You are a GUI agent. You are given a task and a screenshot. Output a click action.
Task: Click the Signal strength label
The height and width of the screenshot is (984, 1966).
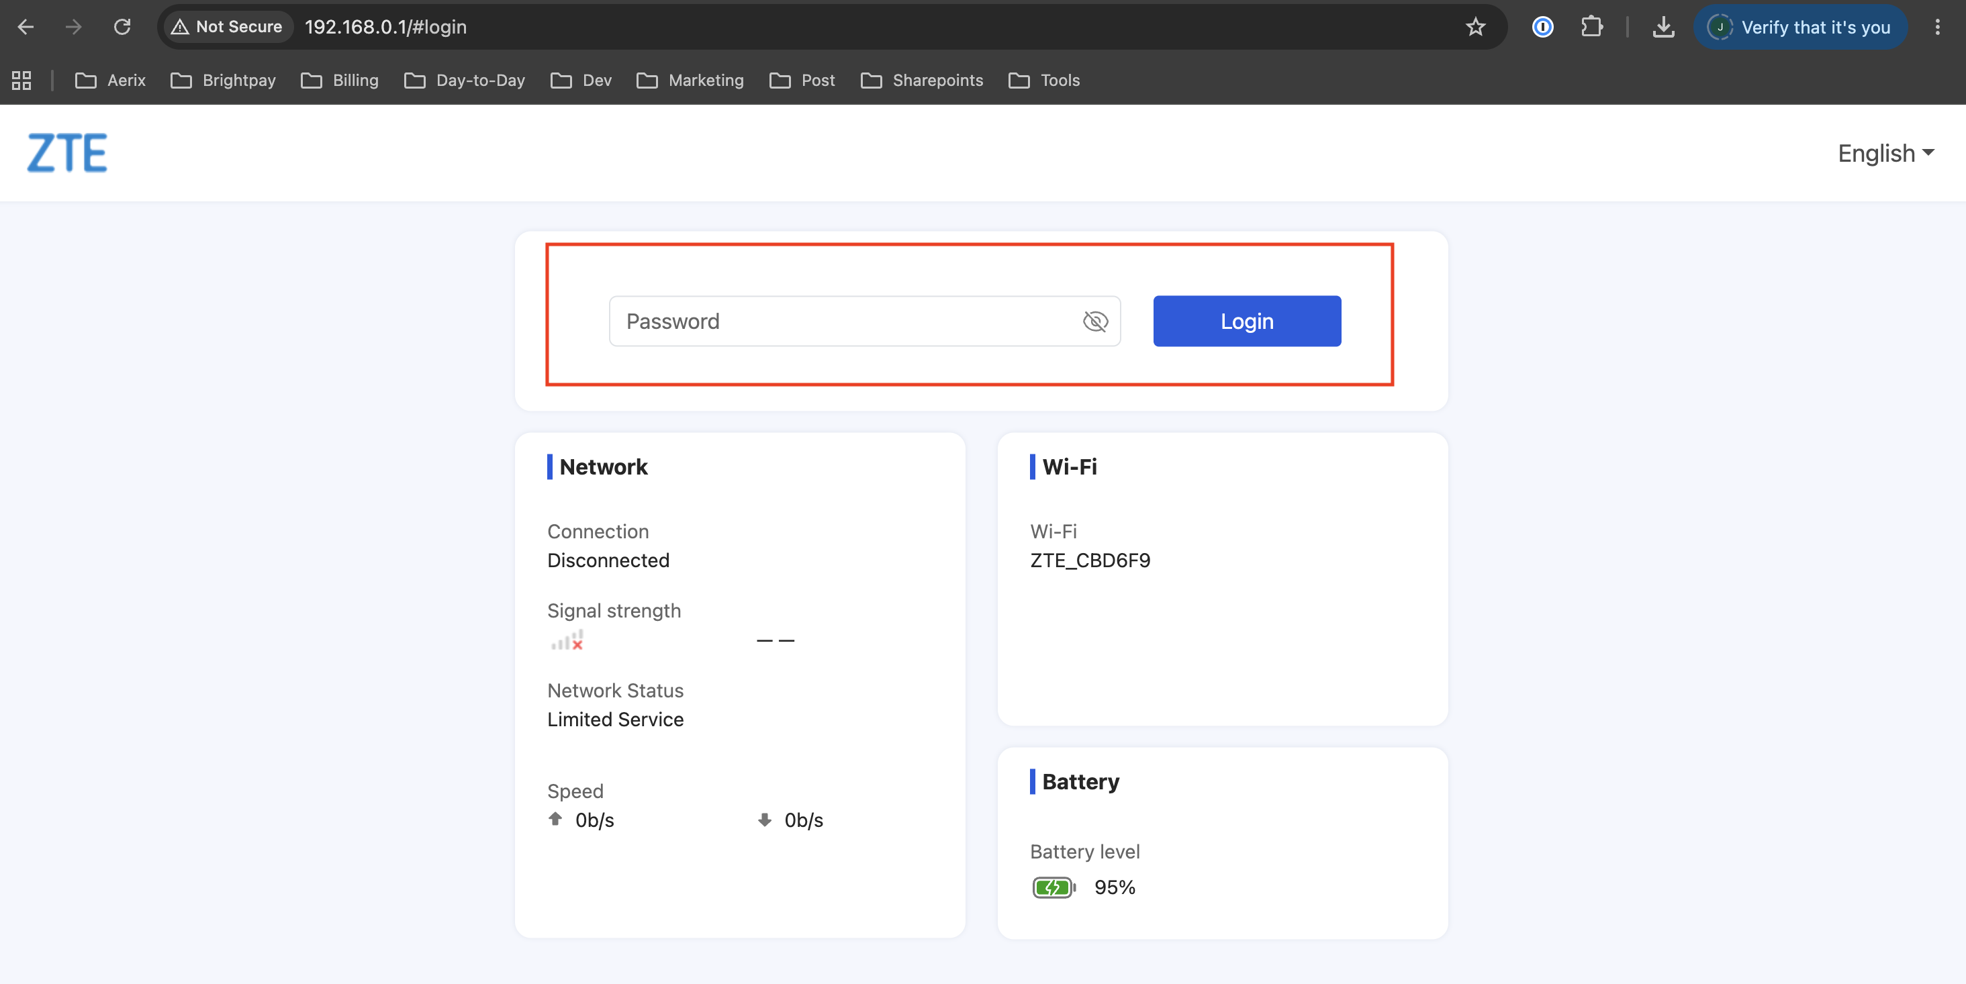614,611
